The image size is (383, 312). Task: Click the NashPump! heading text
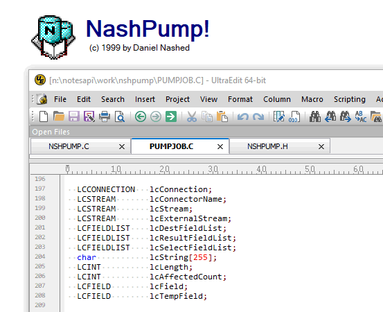coord(148,29)
